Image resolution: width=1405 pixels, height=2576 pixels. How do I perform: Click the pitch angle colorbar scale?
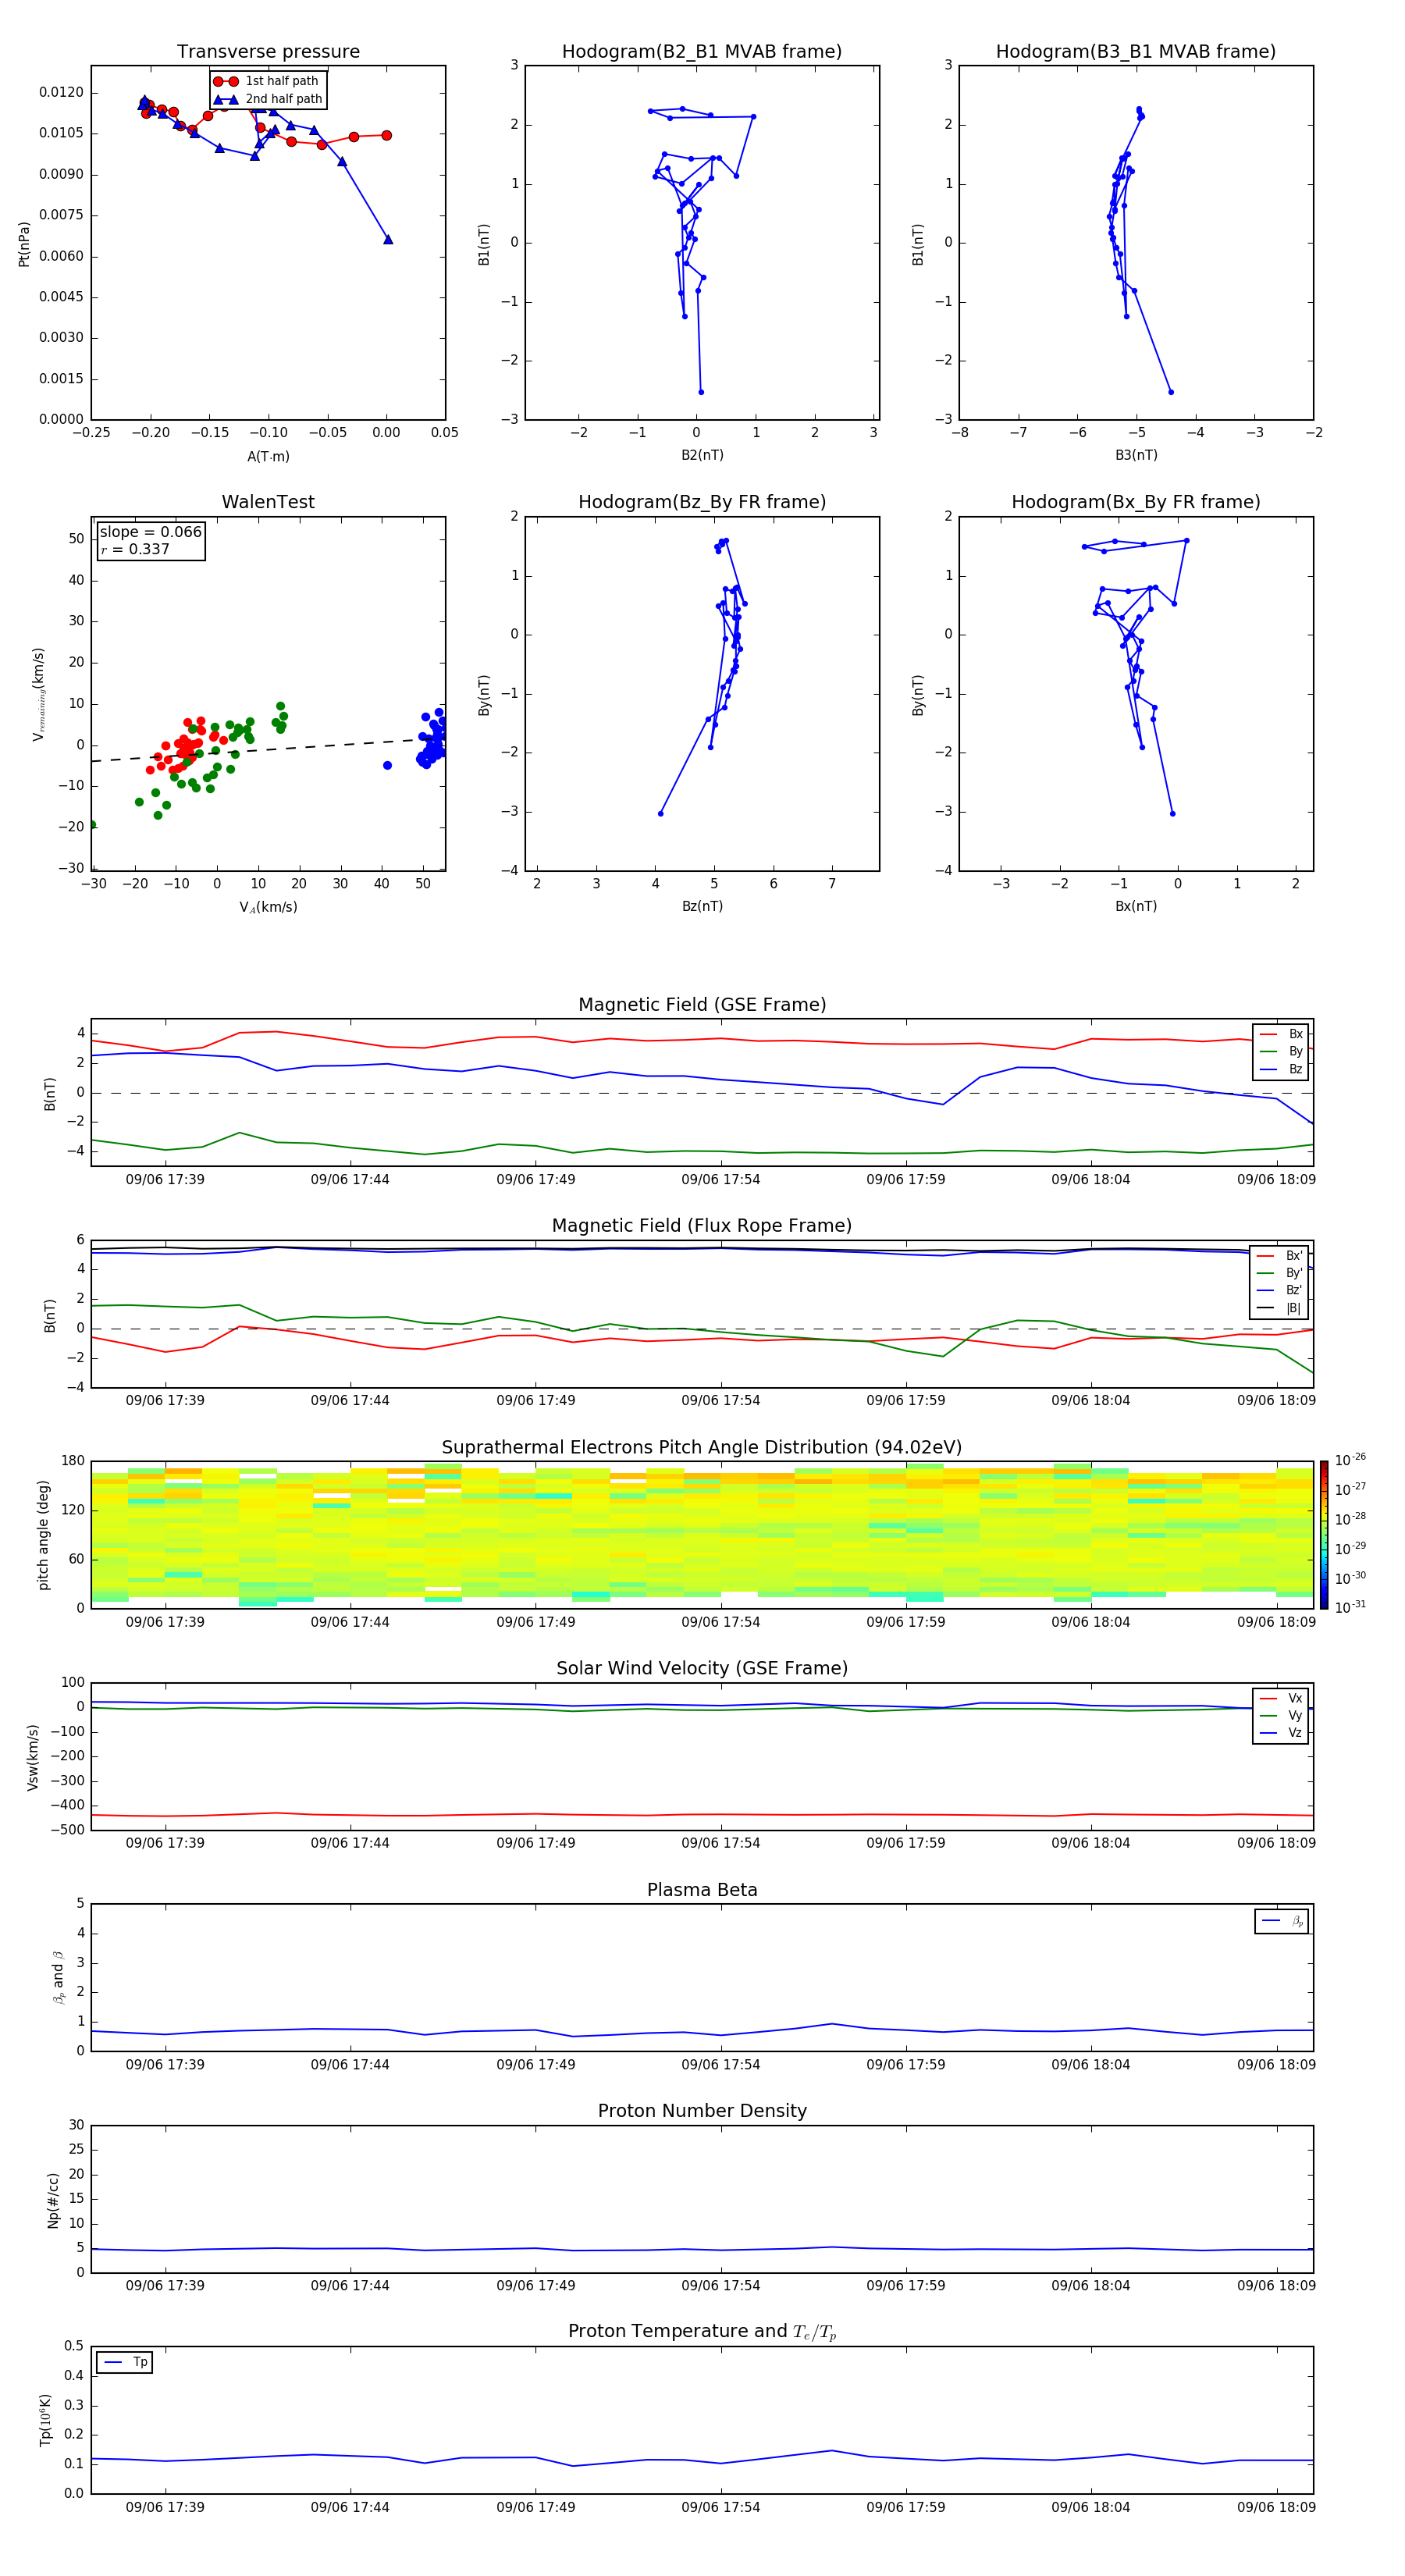1324,1535
